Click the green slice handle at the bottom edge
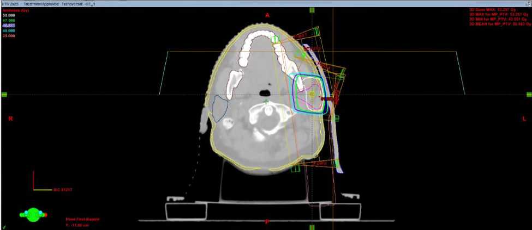The image size is (532, 230). pos(312,227)
